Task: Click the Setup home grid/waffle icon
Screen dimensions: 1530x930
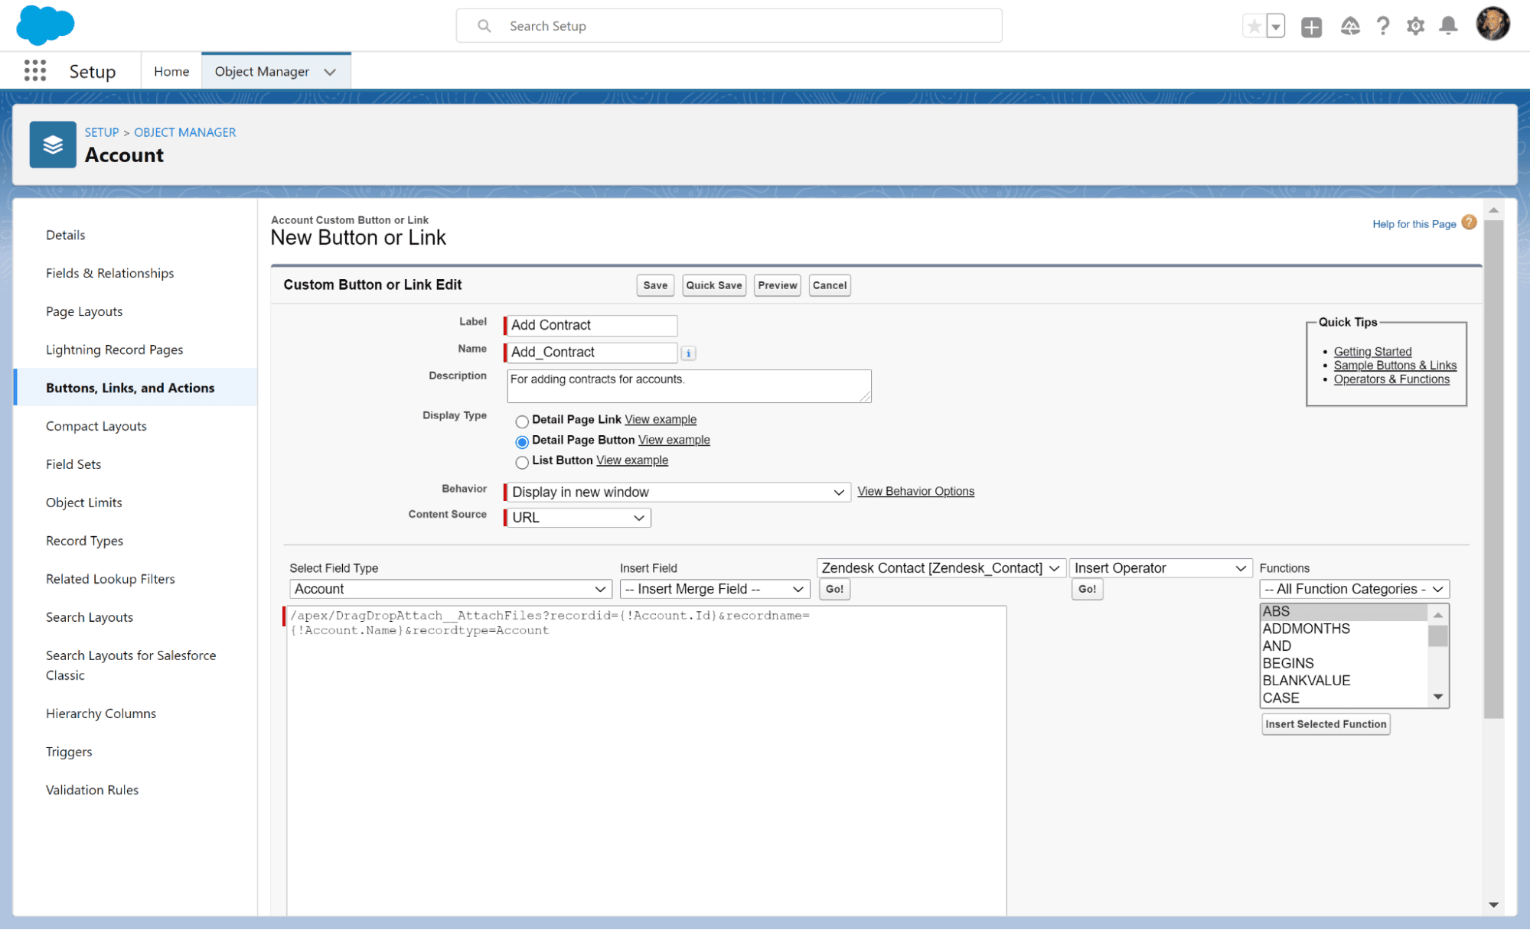Action: 36,70
